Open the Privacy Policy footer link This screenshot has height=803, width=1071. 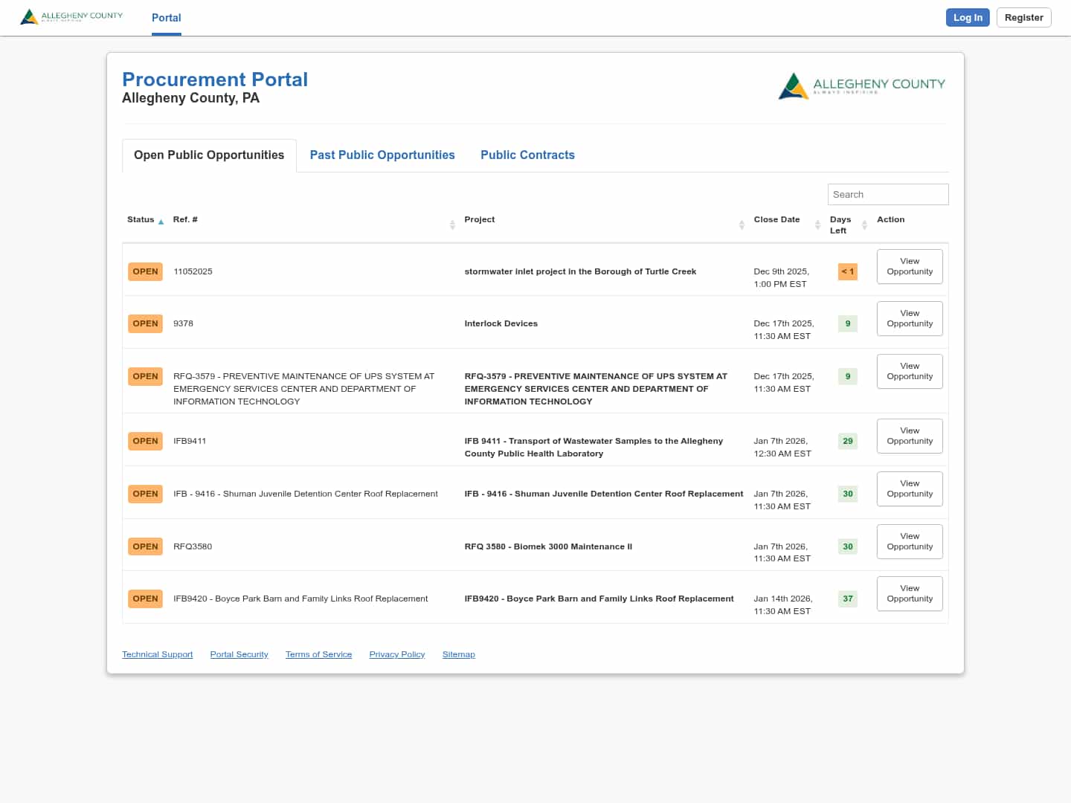tap(396, 655)
